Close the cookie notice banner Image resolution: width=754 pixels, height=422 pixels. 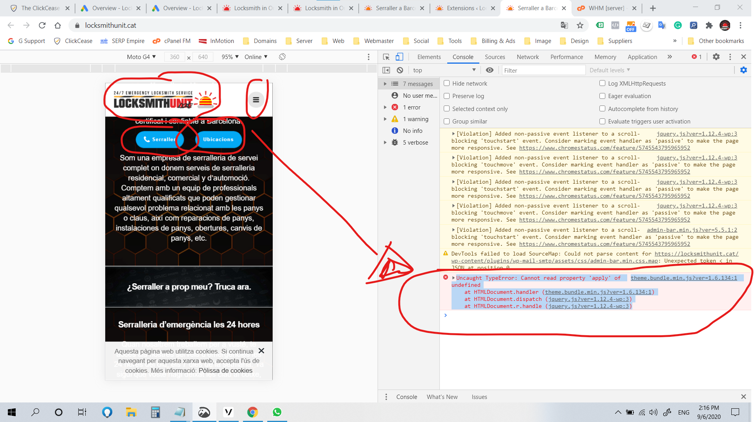click(261, 351)
